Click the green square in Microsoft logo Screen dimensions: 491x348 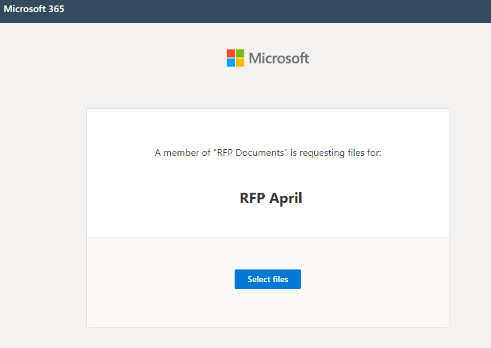(x=240, y=53)
